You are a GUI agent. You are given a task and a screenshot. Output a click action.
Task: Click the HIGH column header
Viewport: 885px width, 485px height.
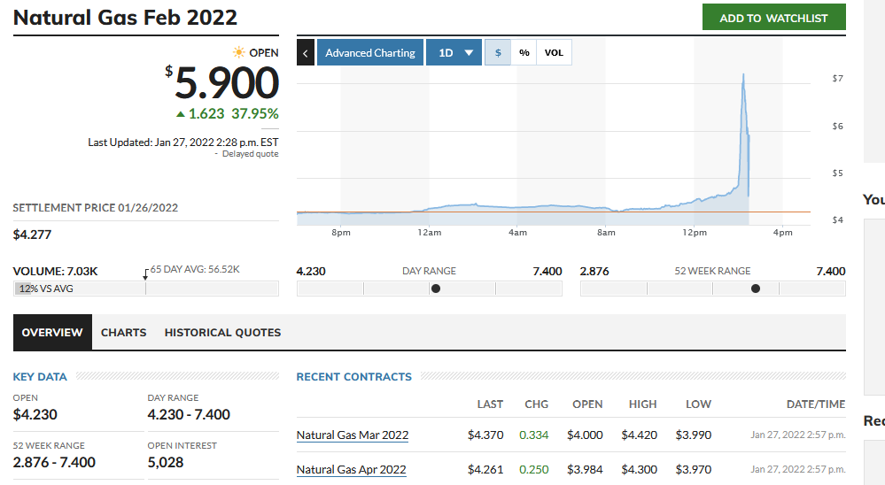[x=643, y=404]
